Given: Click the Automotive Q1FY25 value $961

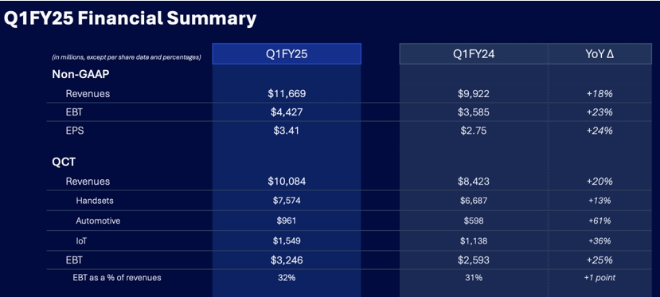Looking at the screenshot, I should [x=287, y=221].
